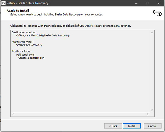This screenshot has width=165, height=132.
Task: Click the summary box scroll-up arrow
Action: point(152,33)
